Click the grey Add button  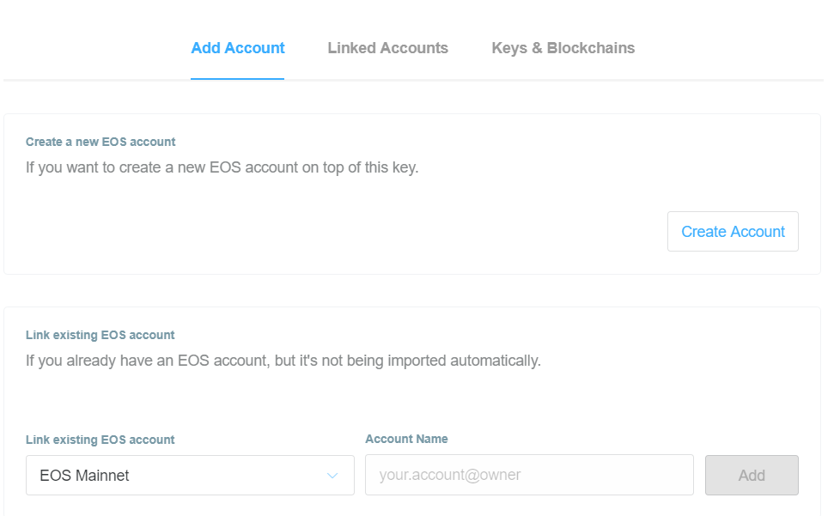[752, 476]
